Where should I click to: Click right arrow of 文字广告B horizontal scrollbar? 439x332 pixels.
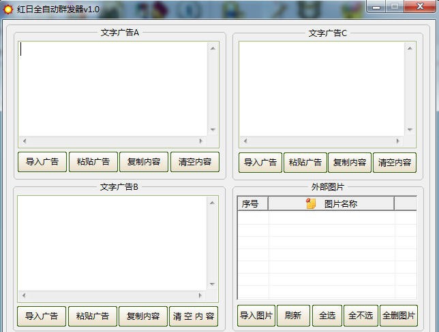200,295
